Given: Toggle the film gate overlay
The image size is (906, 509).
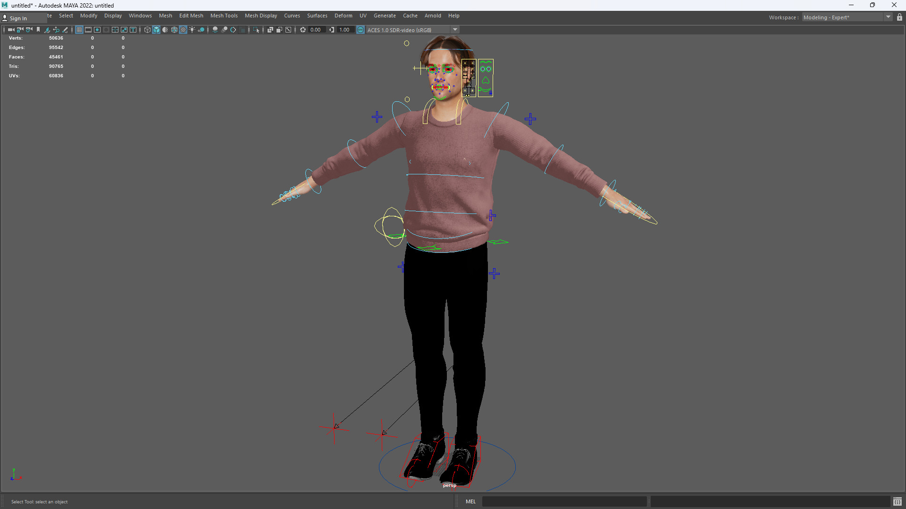Looking at the screenshot, I should coord(88,30).
